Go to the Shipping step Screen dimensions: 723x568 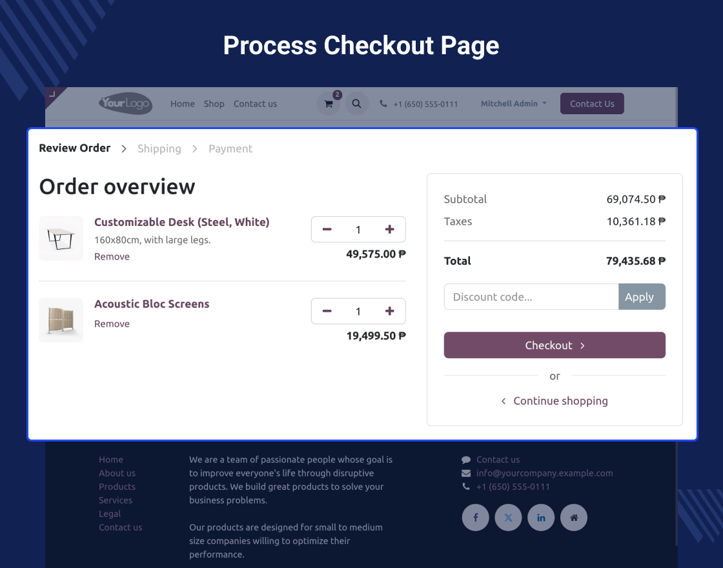(x=159, y=148)
